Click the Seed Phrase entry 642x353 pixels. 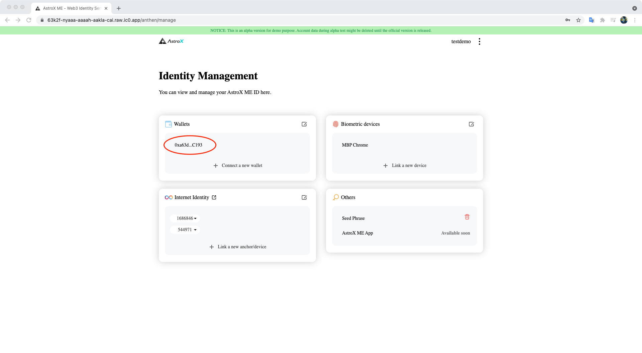click(353, 218)
